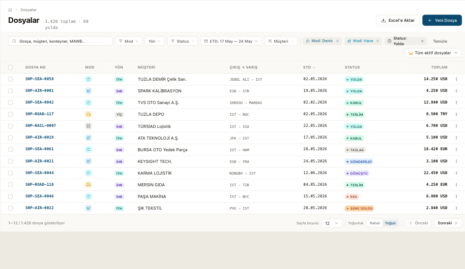
Task: Select the SHP-ROAD-118 row checkbox
Action: [10, 185]
